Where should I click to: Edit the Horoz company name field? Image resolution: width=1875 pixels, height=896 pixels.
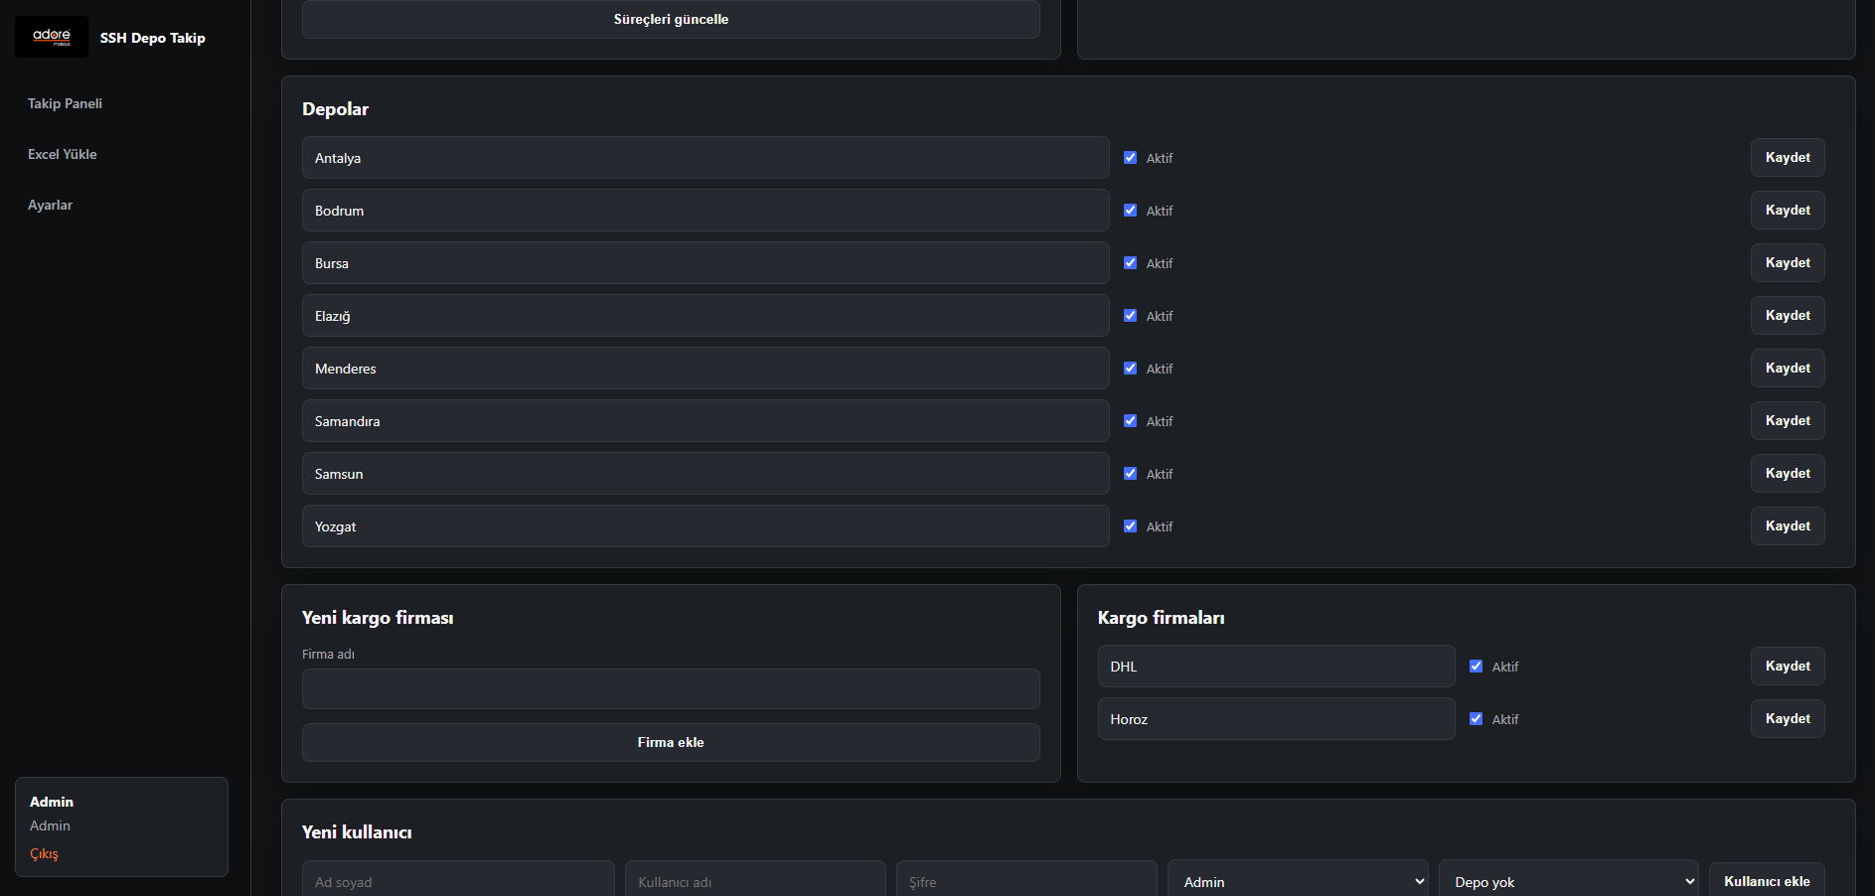[1276, 719]
